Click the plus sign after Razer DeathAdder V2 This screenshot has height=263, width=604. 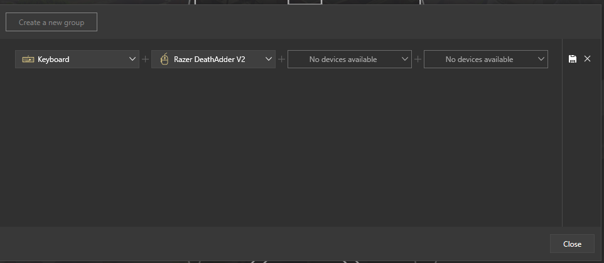(282, 59)
